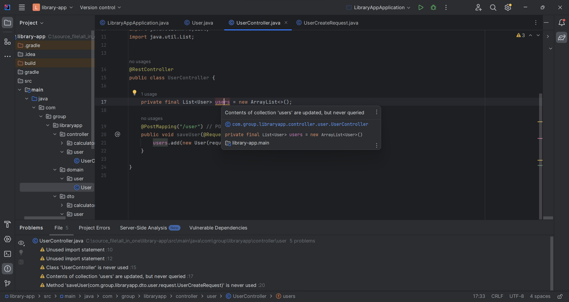Open the Build hammer tool window
The image size is (569, 302).
[7, 224]
